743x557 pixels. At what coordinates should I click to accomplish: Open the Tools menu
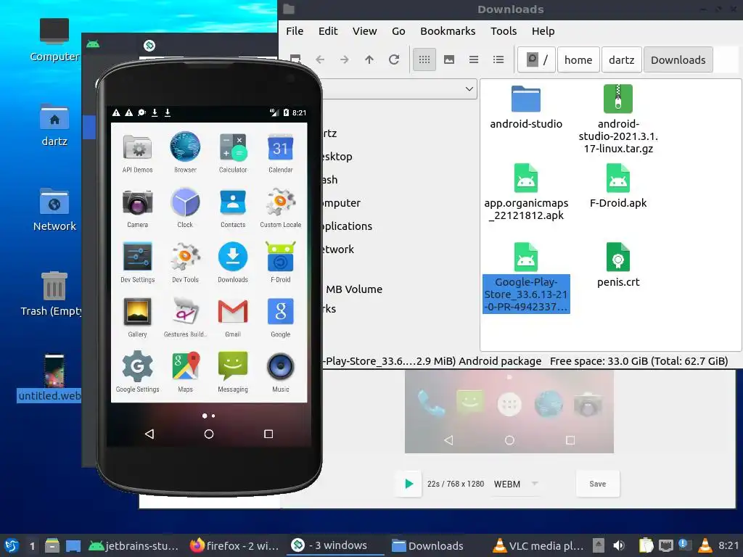coord(504,31)
